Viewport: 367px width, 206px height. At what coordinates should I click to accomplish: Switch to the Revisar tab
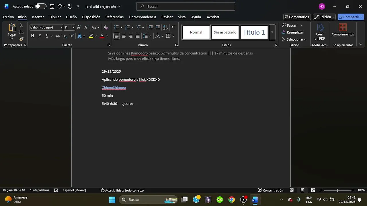tap(167, 17)
